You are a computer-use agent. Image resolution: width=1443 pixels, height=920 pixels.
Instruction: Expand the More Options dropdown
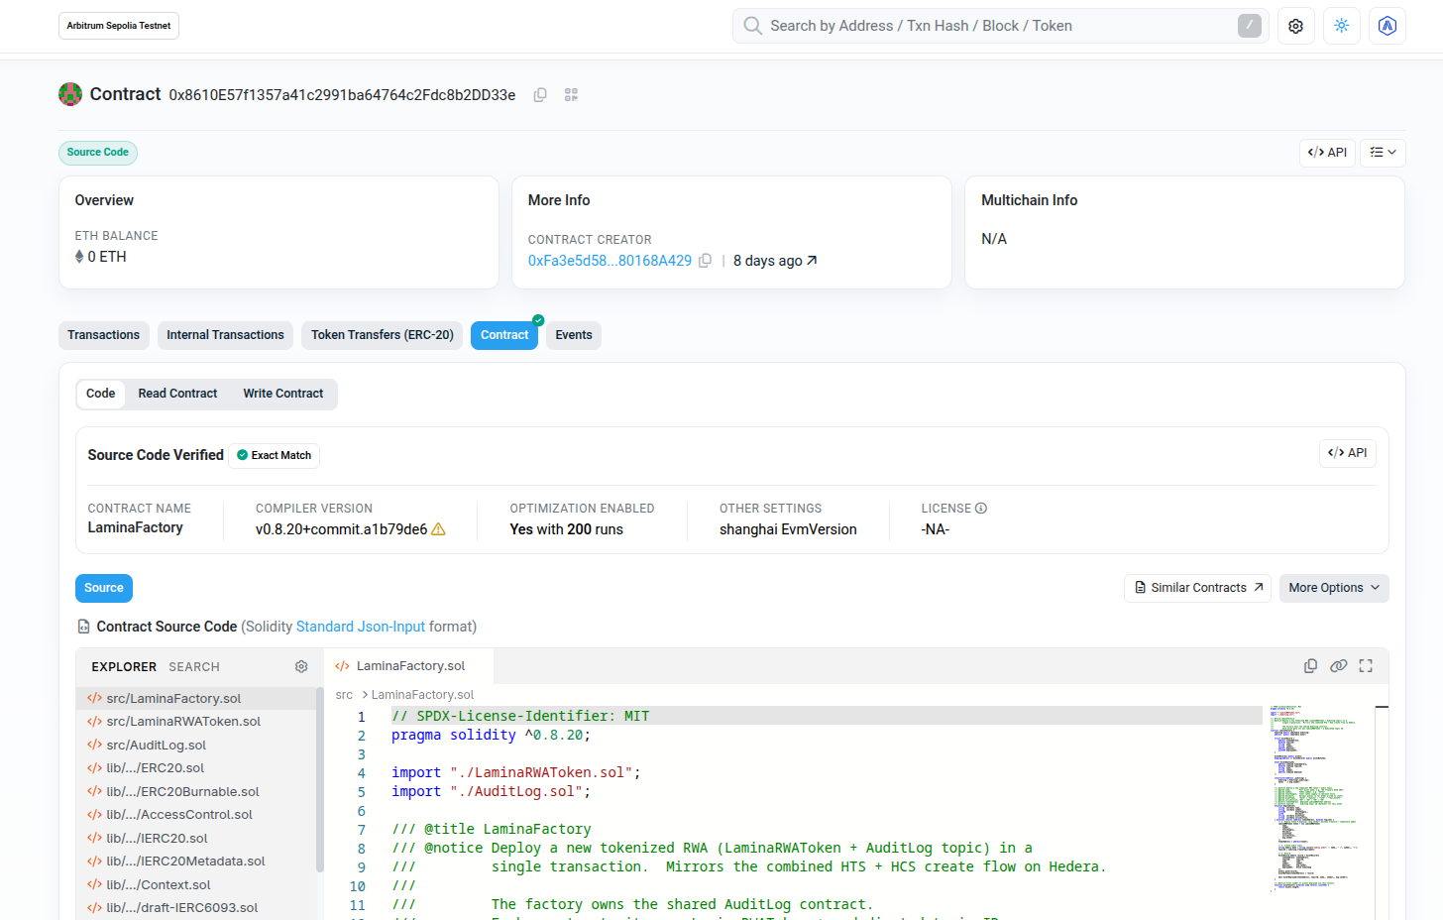pyautogui.click(x=1334, y=588)
